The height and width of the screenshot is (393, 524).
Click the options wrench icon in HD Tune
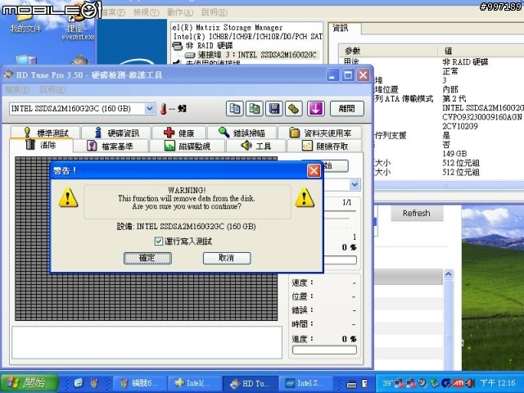click(294, 109)
